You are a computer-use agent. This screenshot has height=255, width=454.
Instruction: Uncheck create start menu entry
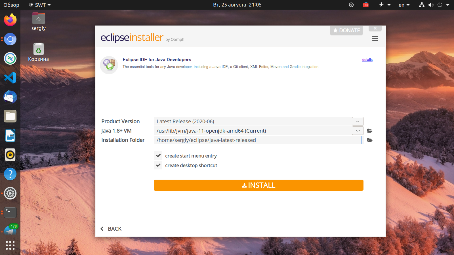pos(158,156)
